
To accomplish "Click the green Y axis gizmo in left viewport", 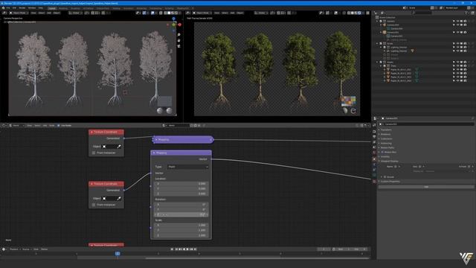I will click(x=173, y=25).
